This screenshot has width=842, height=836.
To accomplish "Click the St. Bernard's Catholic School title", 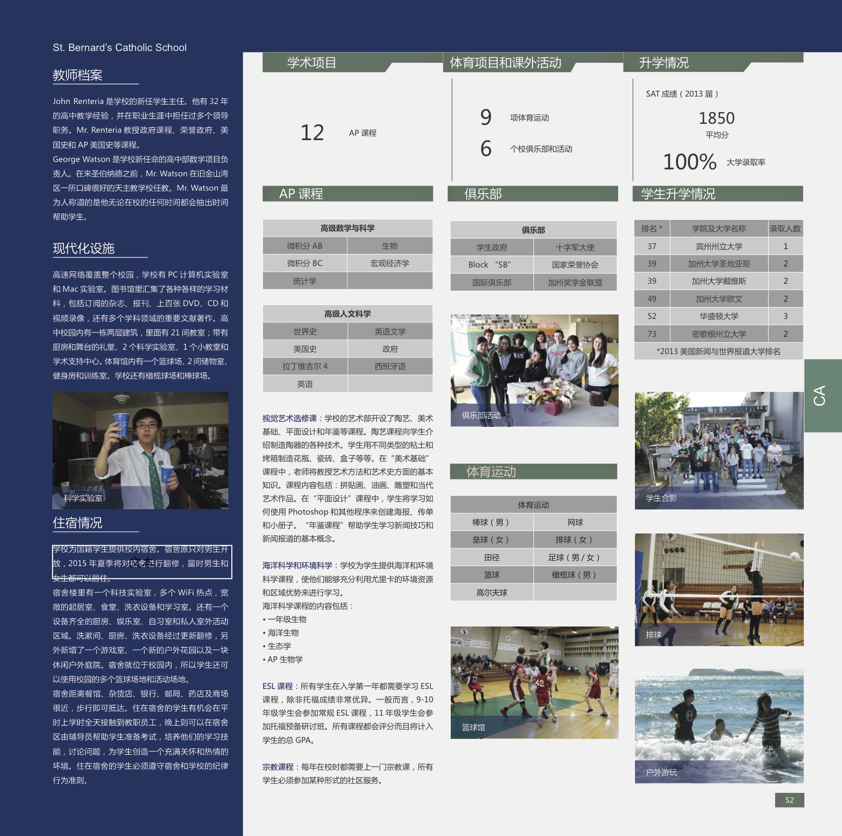I will tap(120, 48).
